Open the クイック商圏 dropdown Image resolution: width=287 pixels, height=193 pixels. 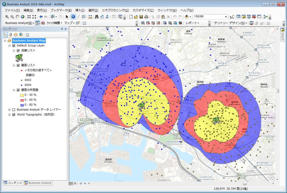click(x=54, y=23)
